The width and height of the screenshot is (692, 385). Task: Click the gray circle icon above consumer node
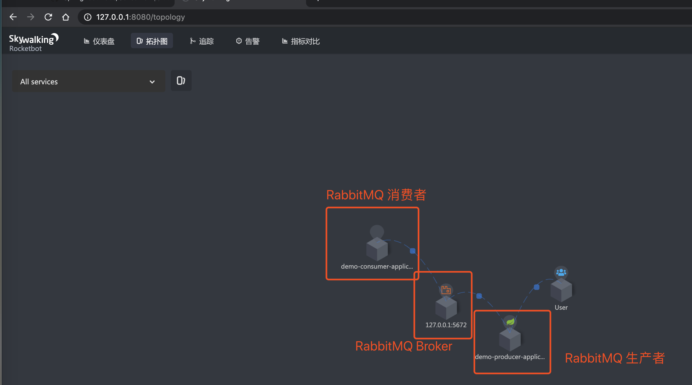[x=377, y=232]
